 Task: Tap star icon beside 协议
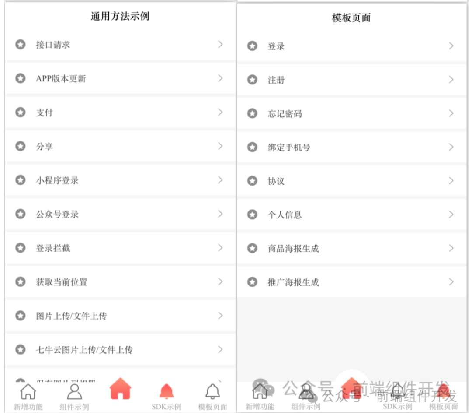click(252, 181)
